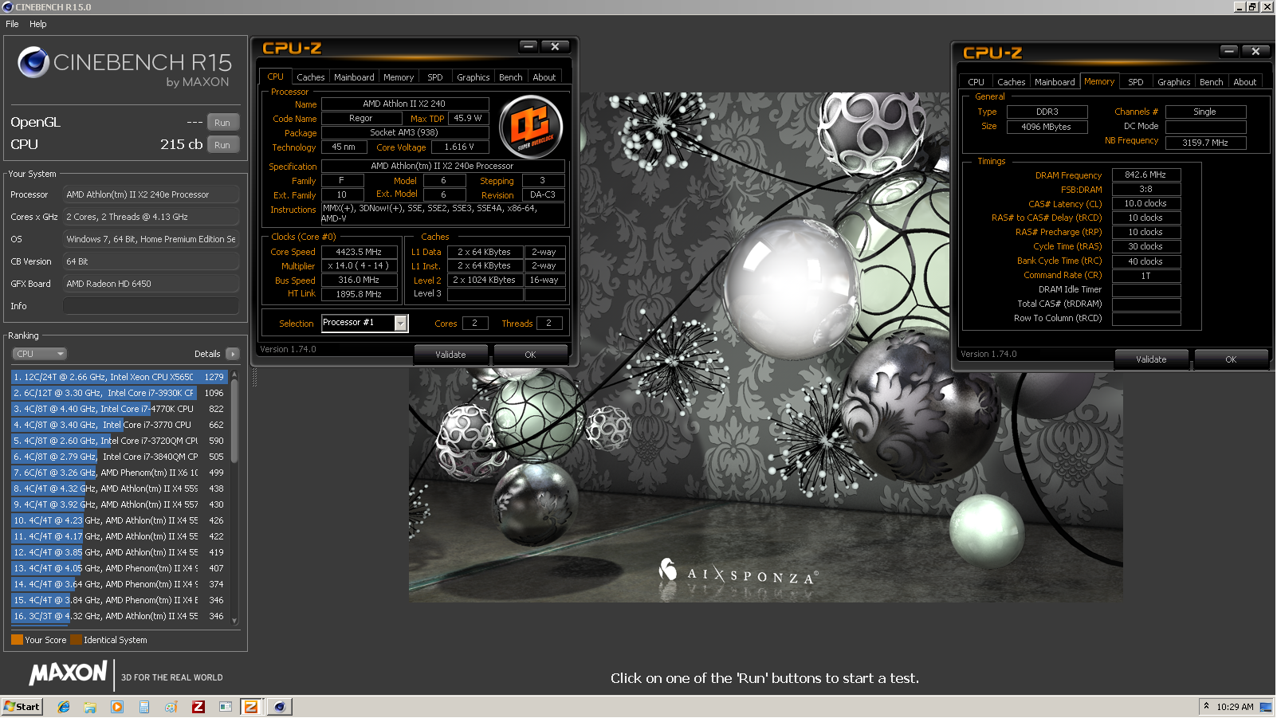Click the NB Frequency value 3159.7 MHz

point(1205,143)
